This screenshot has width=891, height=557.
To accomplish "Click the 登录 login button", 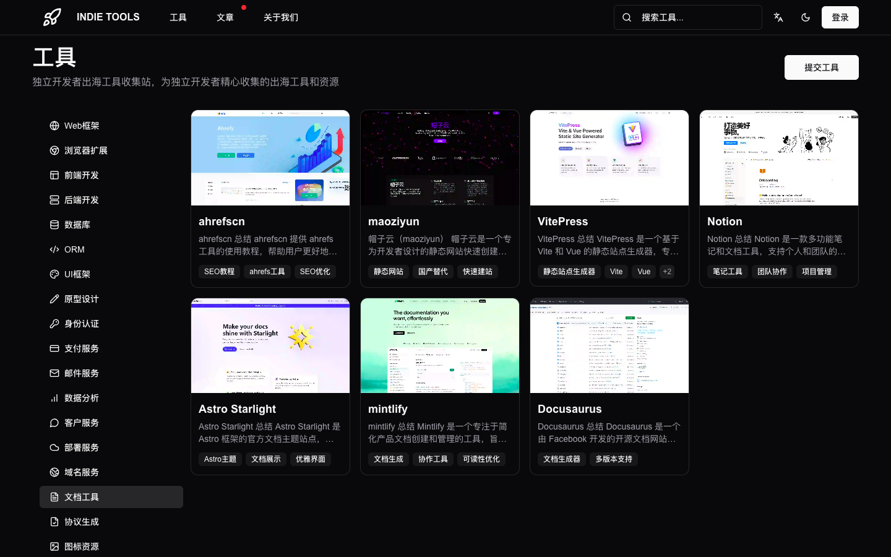I will (840, 17).
